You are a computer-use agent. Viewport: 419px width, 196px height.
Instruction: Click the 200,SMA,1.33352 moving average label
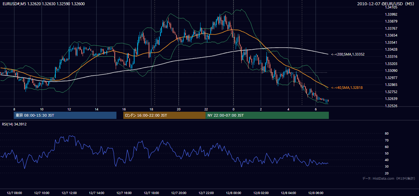pyautogui.click(x=348, y=54)
